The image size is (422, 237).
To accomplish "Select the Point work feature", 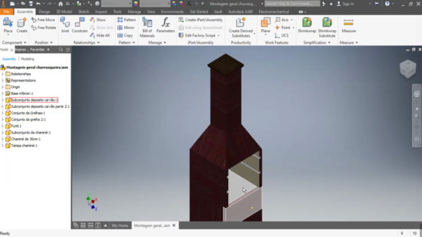I will [283, 28].
